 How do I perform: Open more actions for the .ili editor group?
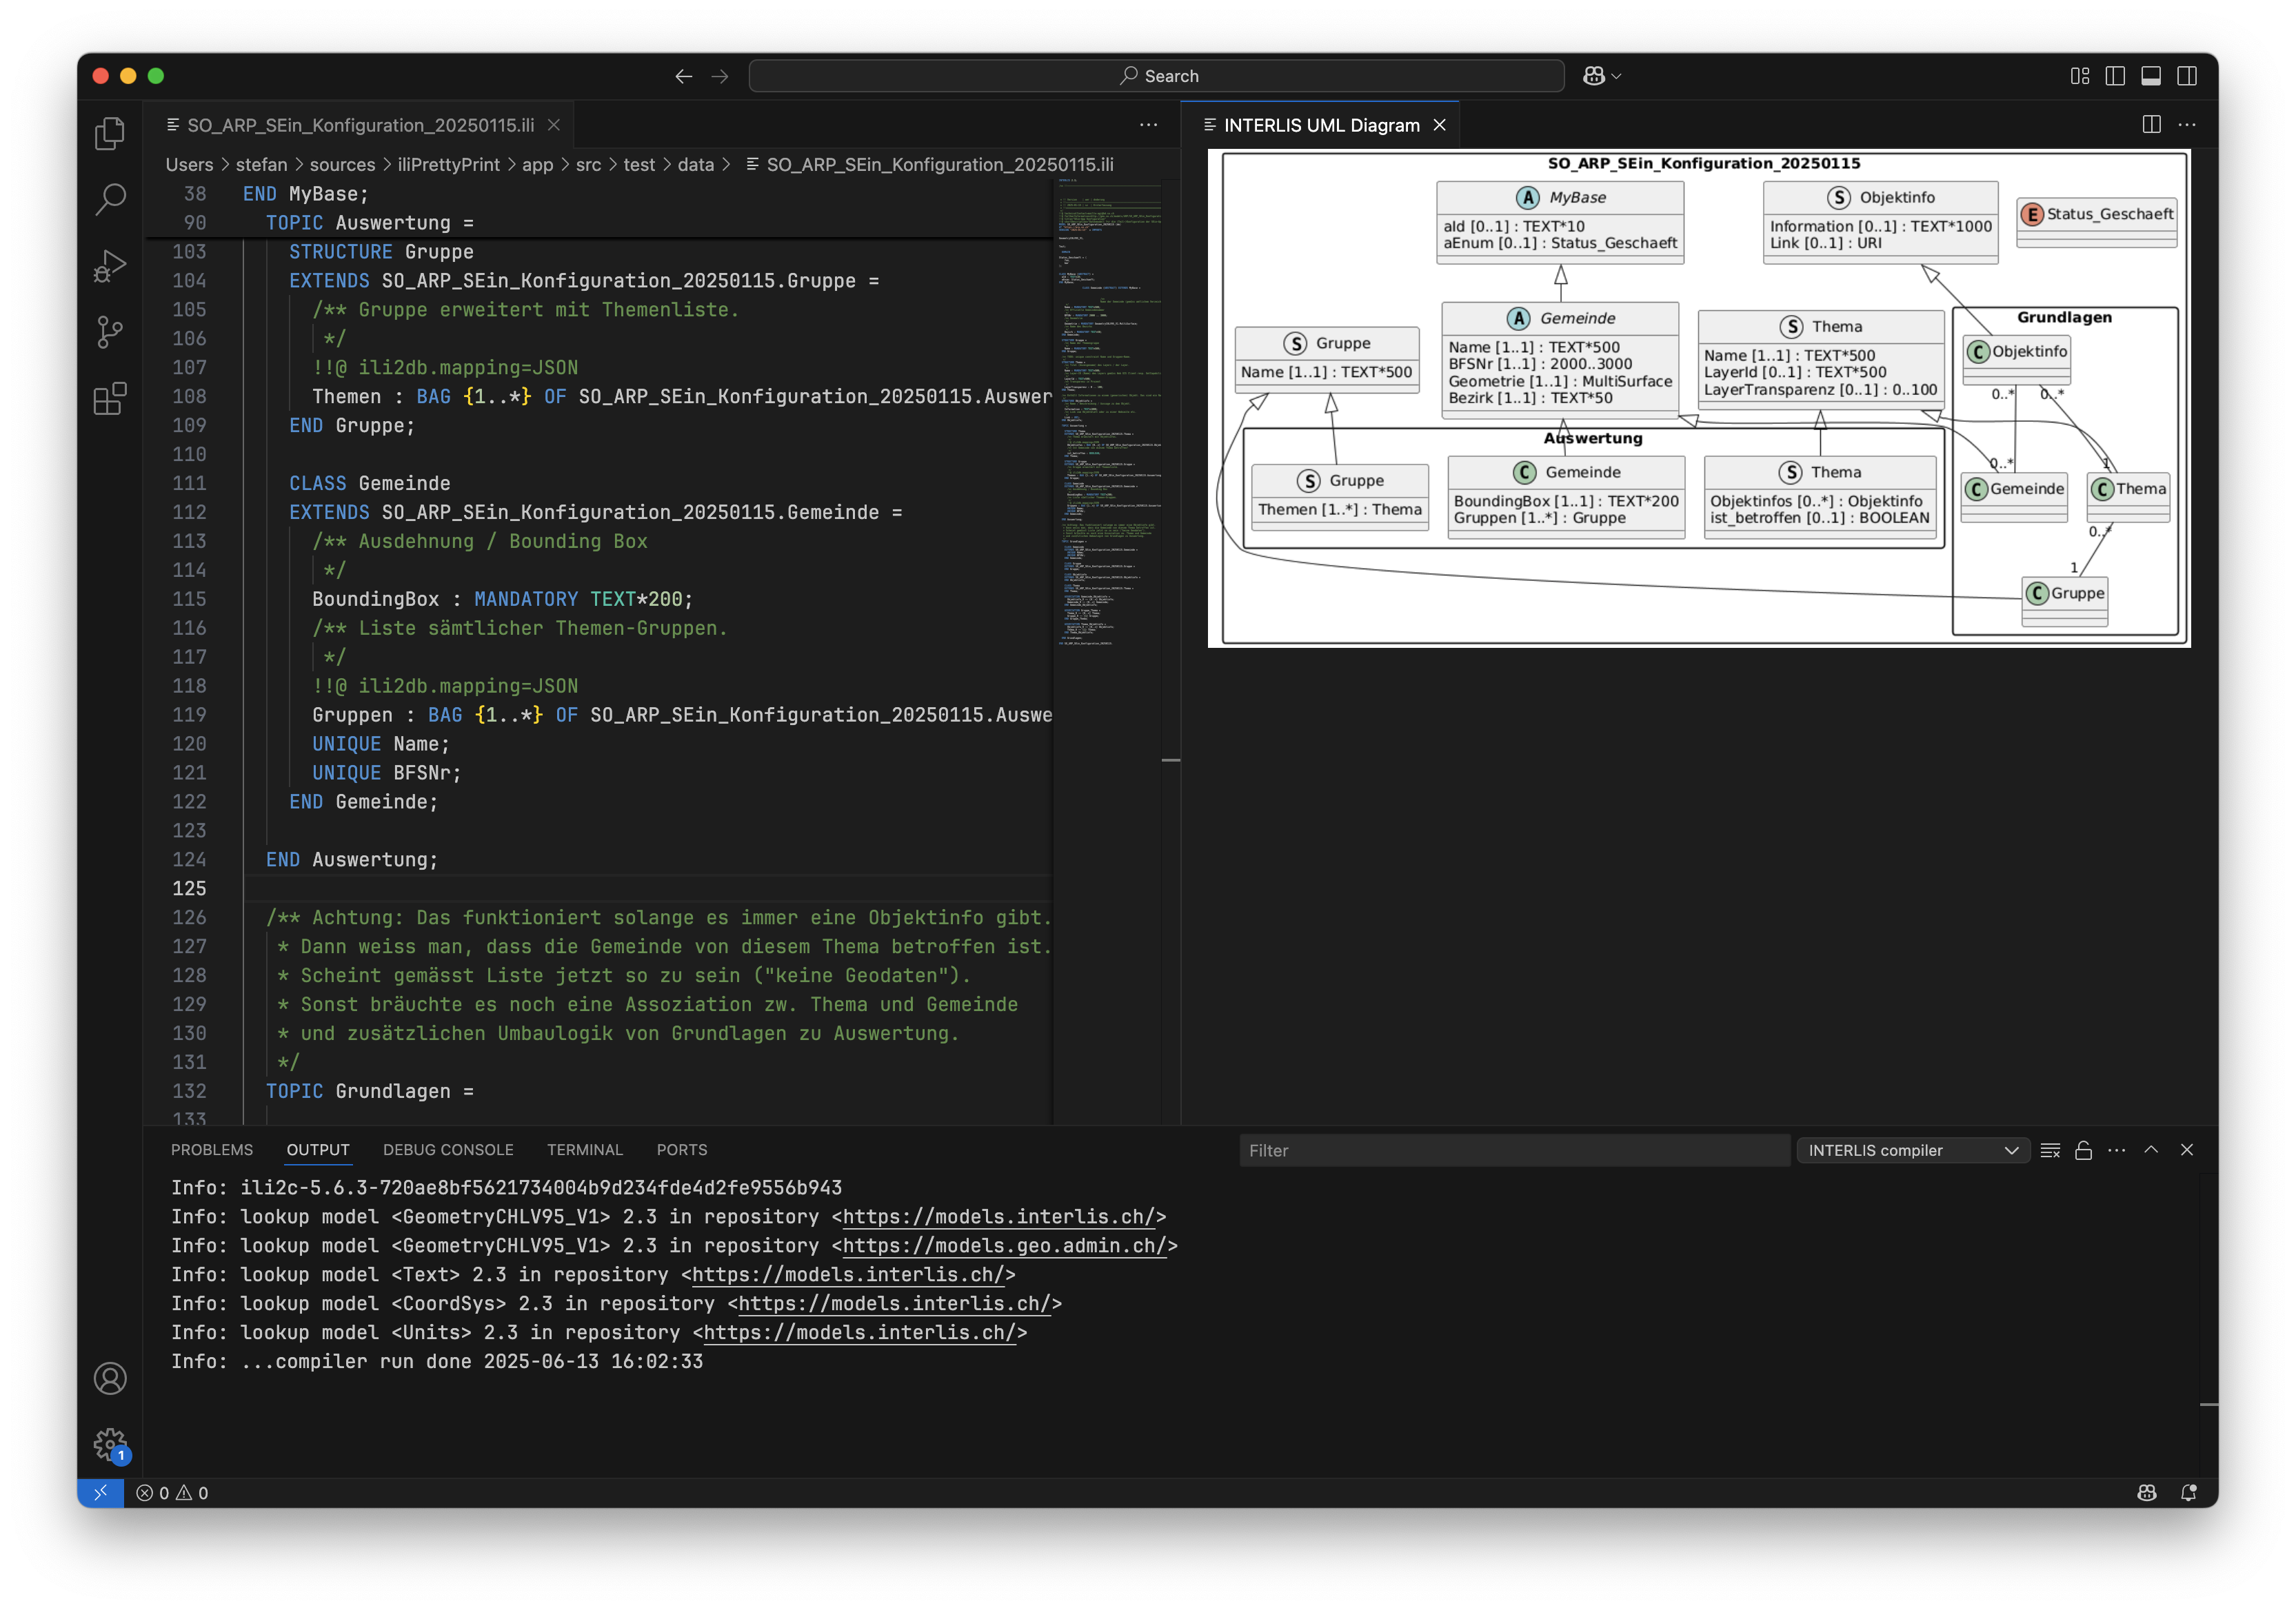[x=1148, y=125]
